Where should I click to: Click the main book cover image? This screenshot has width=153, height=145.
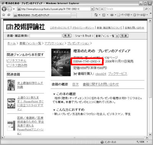coord(61,62)
